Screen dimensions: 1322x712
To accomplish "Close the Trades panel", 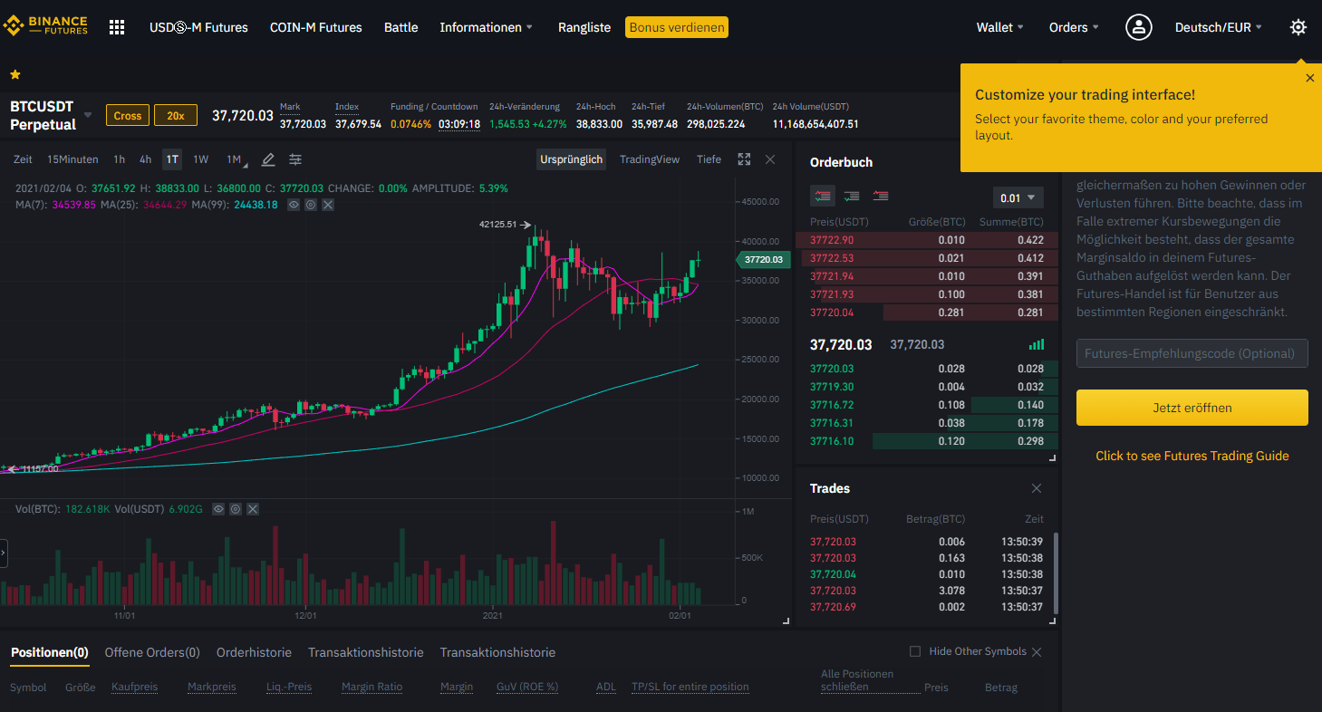I will pos(1037,488).
